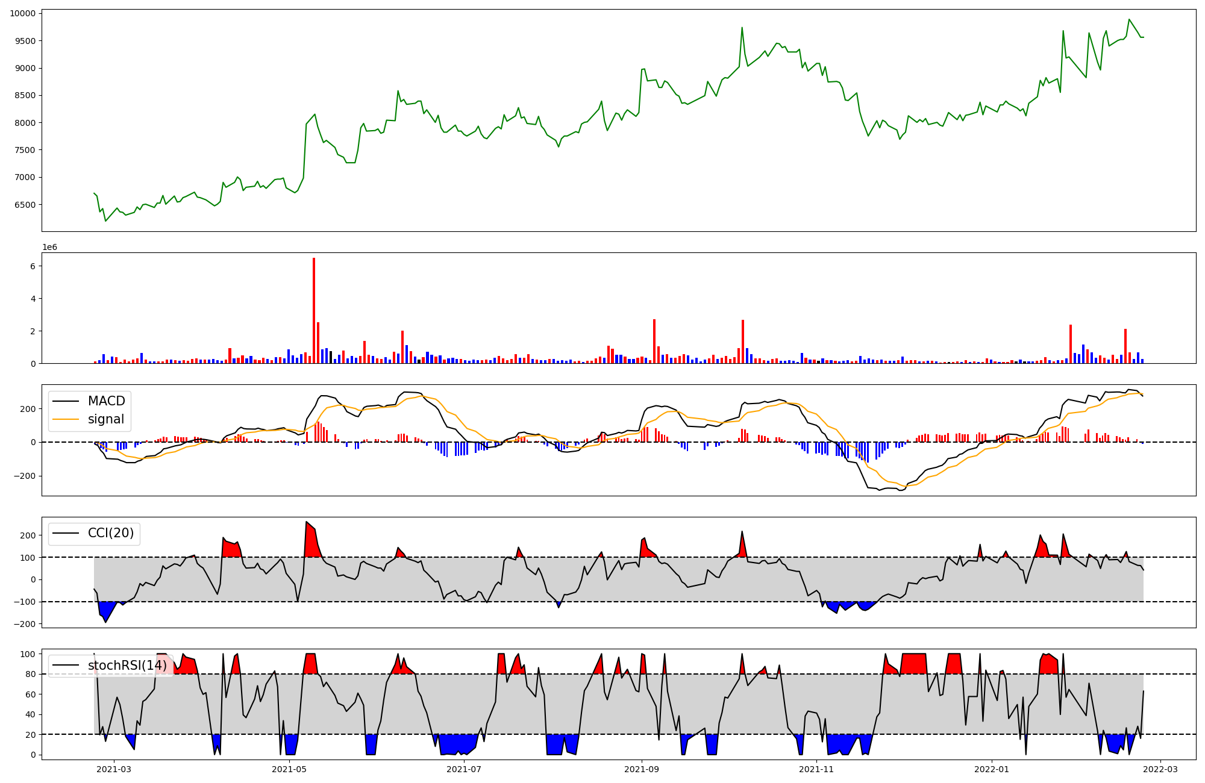Click the -200 tick on the MACD axis

tap(25, 476)
